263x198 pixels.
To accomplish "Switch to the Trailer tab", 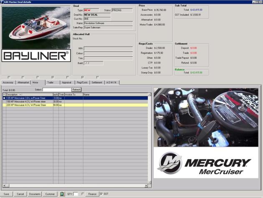I will 53,83.
